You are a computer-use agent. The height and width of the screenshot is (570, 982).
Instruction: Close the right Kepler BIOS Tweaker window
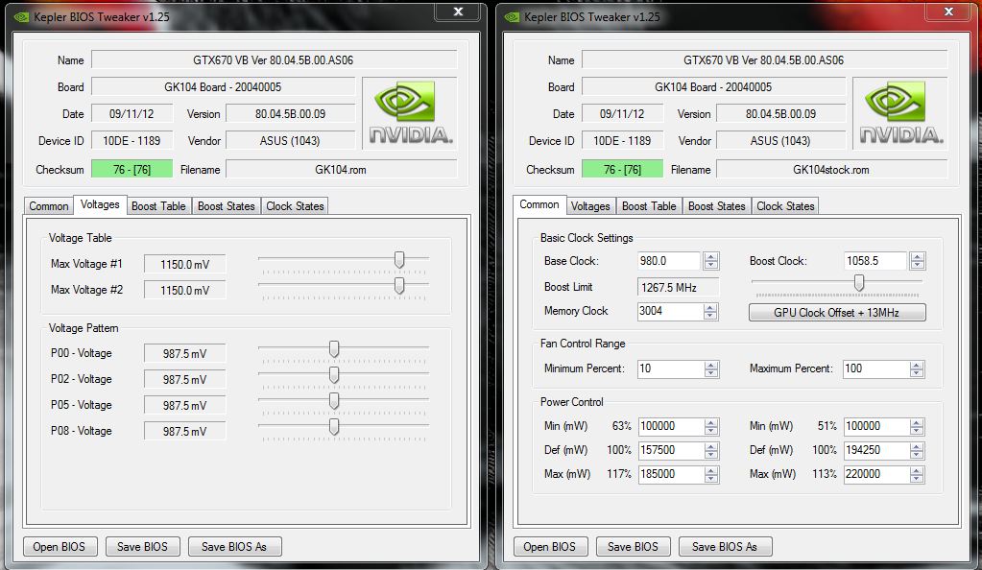(x=948, y=12)
